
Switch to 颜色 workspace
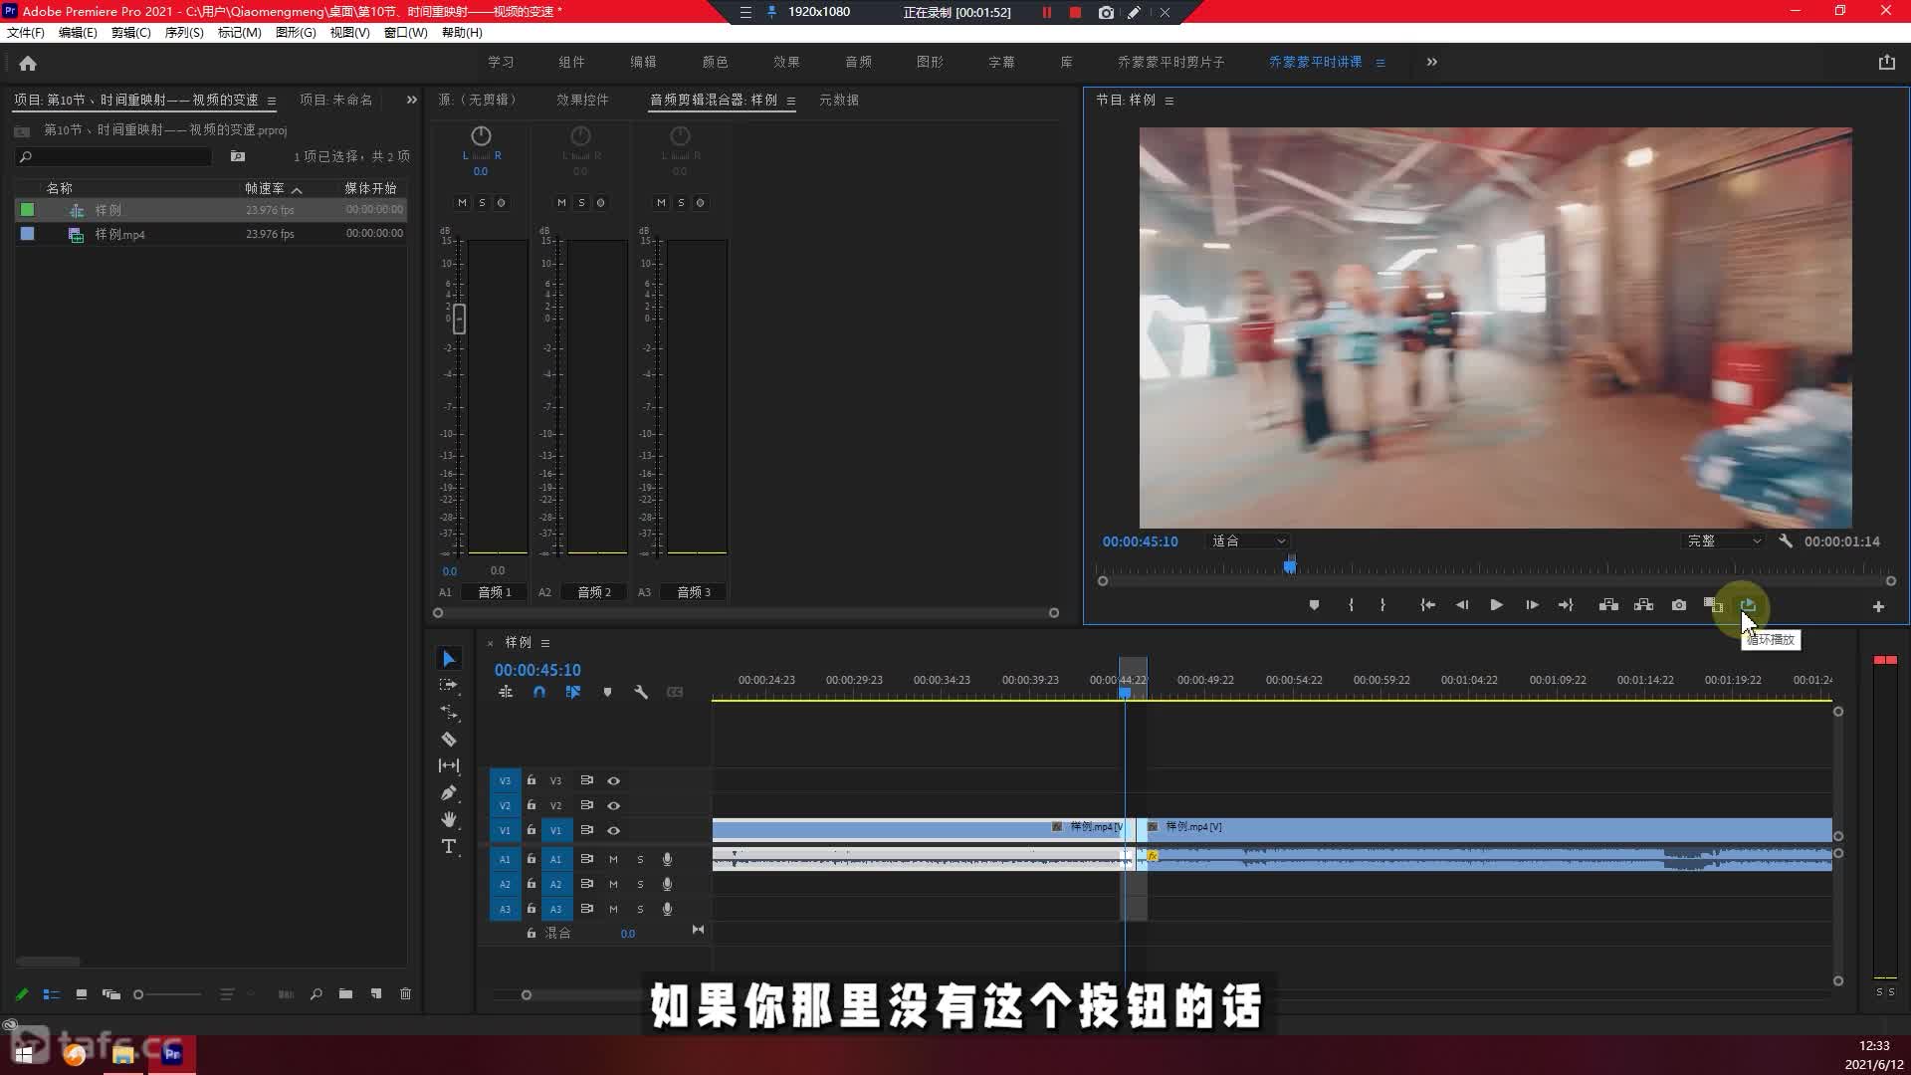click(715, 62)
